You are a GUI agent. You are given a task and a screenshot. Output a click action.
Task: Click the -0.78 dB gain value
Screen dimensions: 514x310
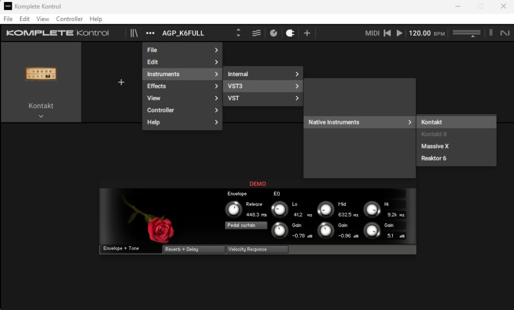tap(302, 235)
